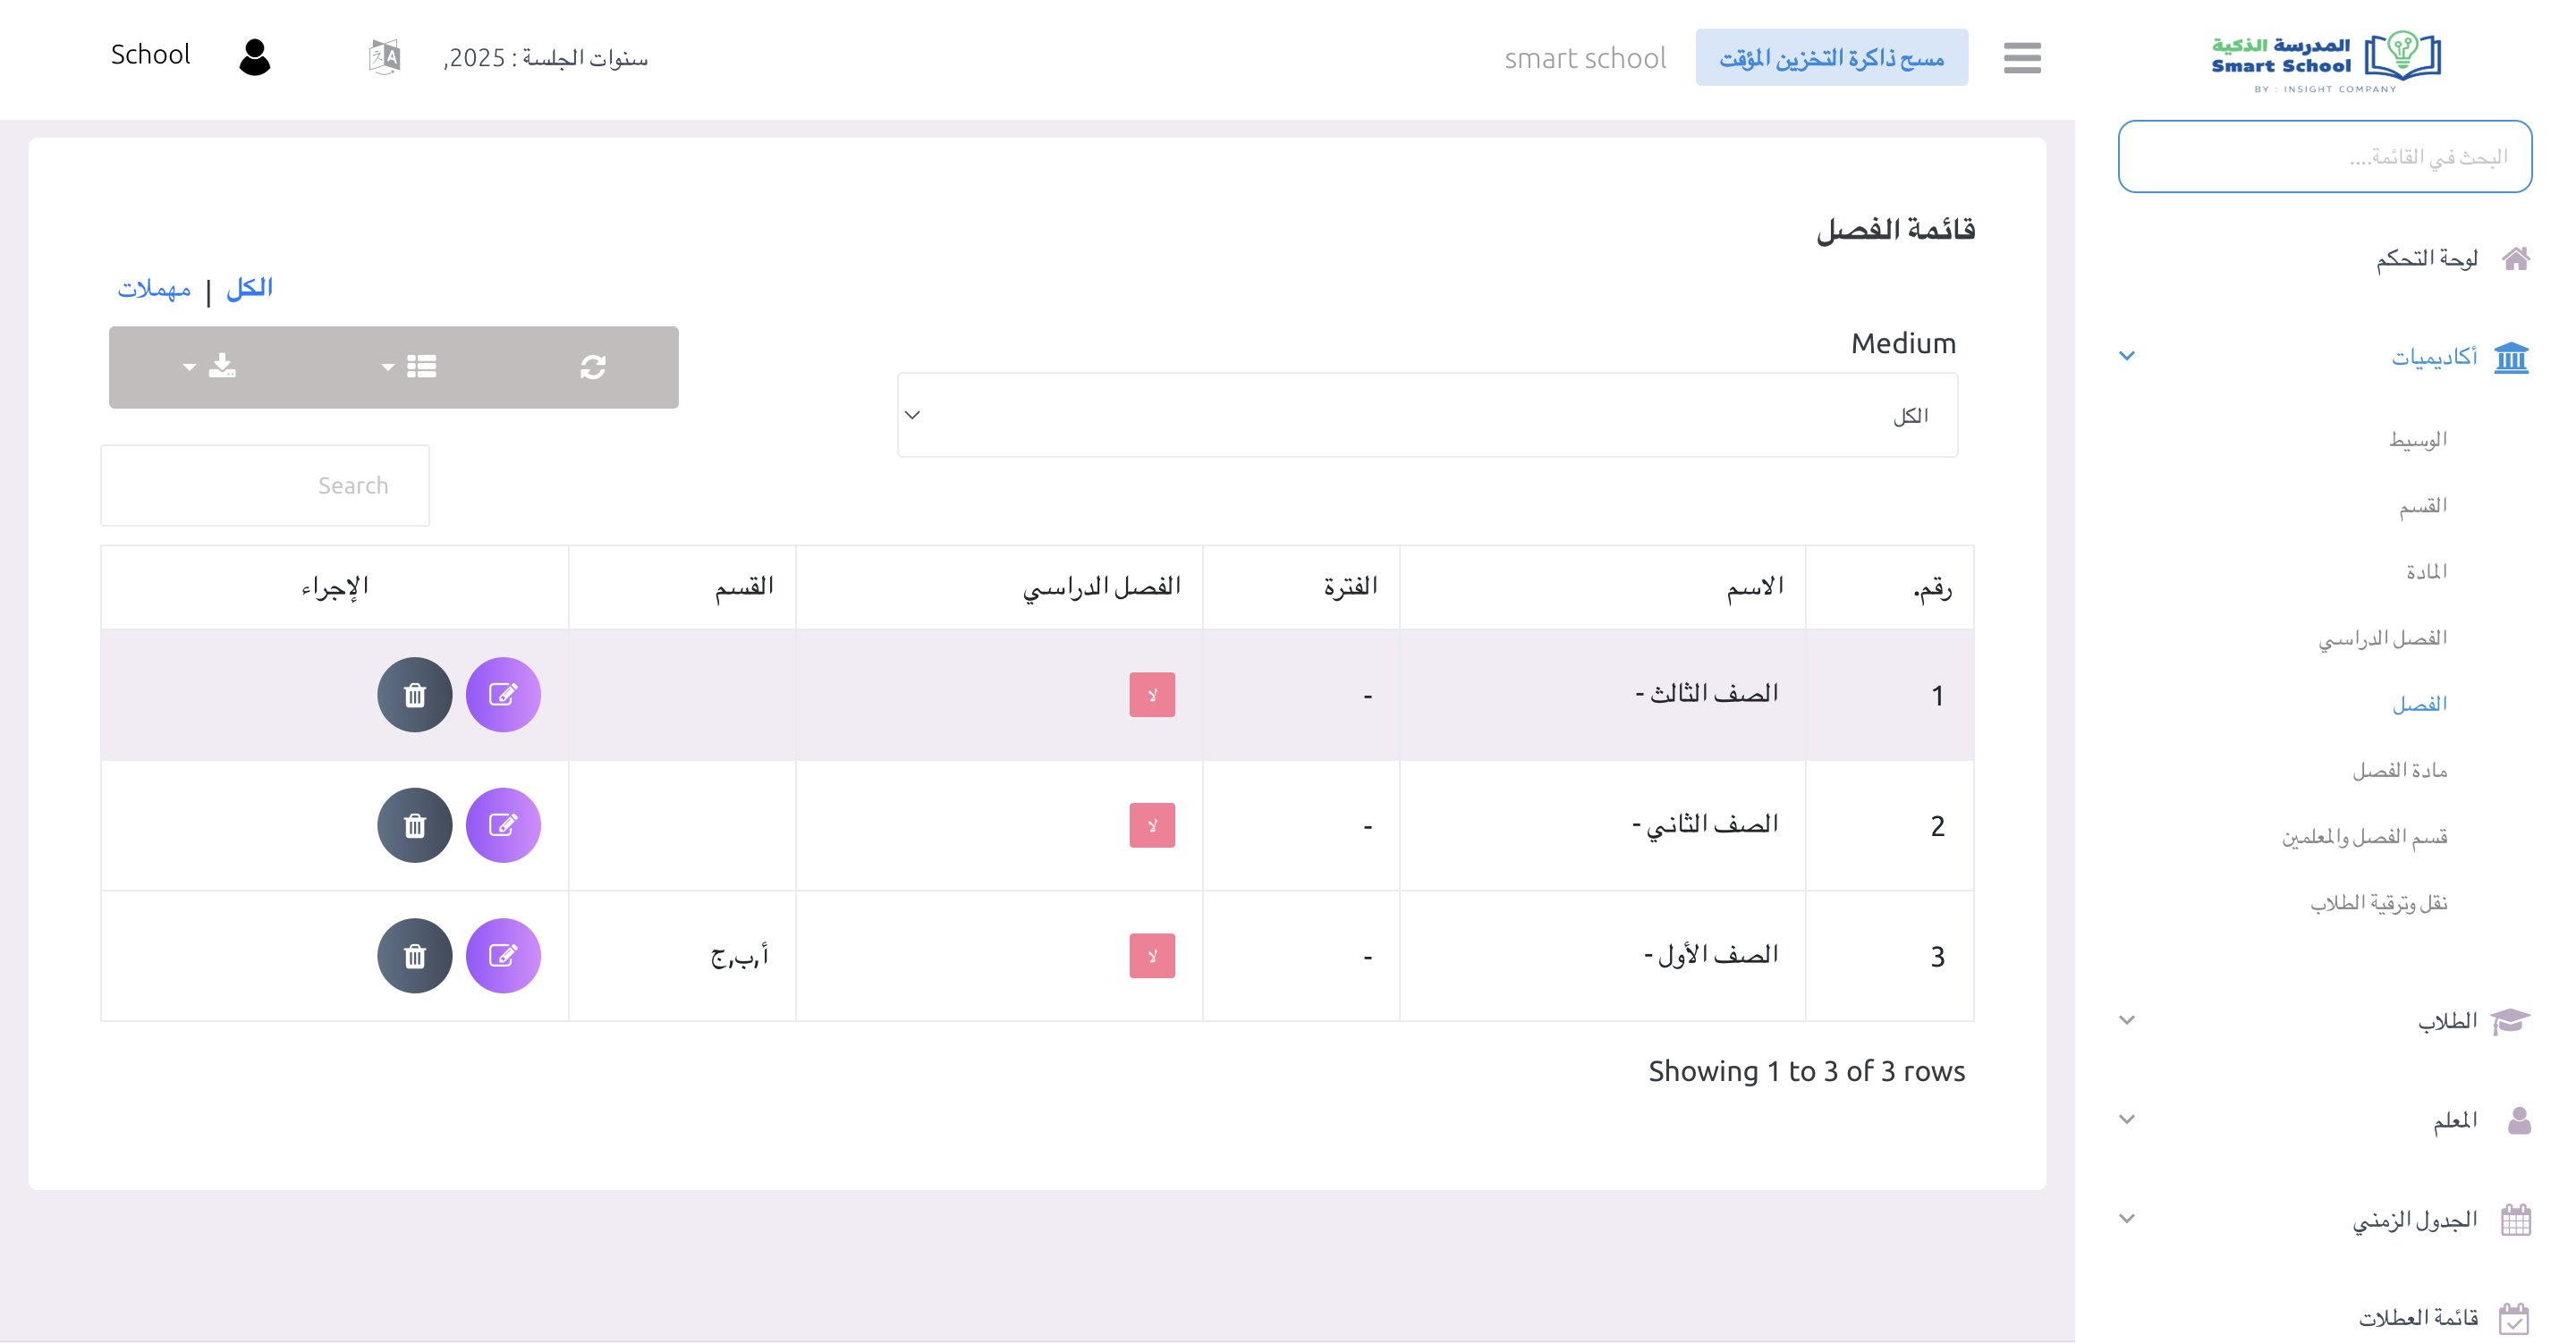Click the table refresh icon
The width and height of the screenshot is (2576, 1343).
point(592,367)
